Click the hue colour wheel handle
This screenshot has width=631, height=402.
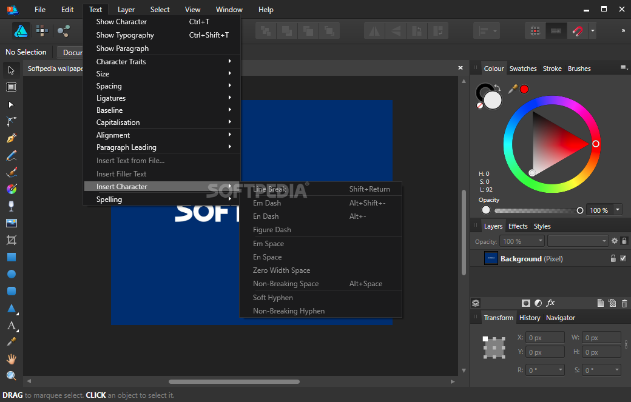(x=596, y=144)
